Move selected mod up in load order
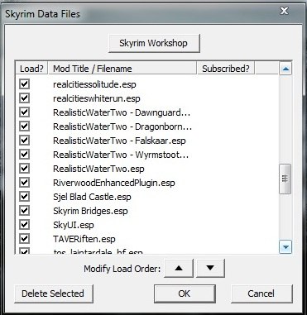The width and height of the screenshot is (307, 315). [x=179, y=268]
